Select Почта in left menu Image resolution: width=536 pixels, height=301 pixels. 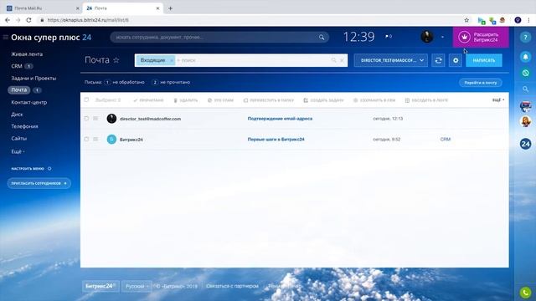(x=18, y=90)
